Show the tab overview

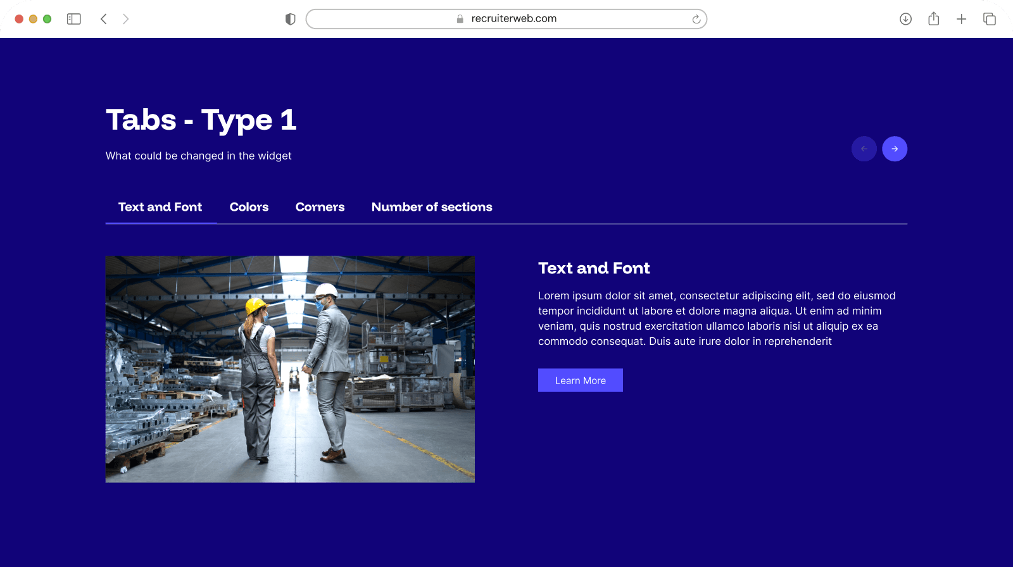point(989,19)
